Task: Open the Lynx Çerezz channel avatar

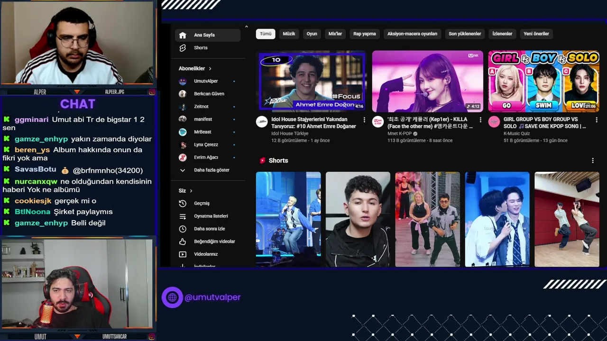Action: click(x=183, y=144)
